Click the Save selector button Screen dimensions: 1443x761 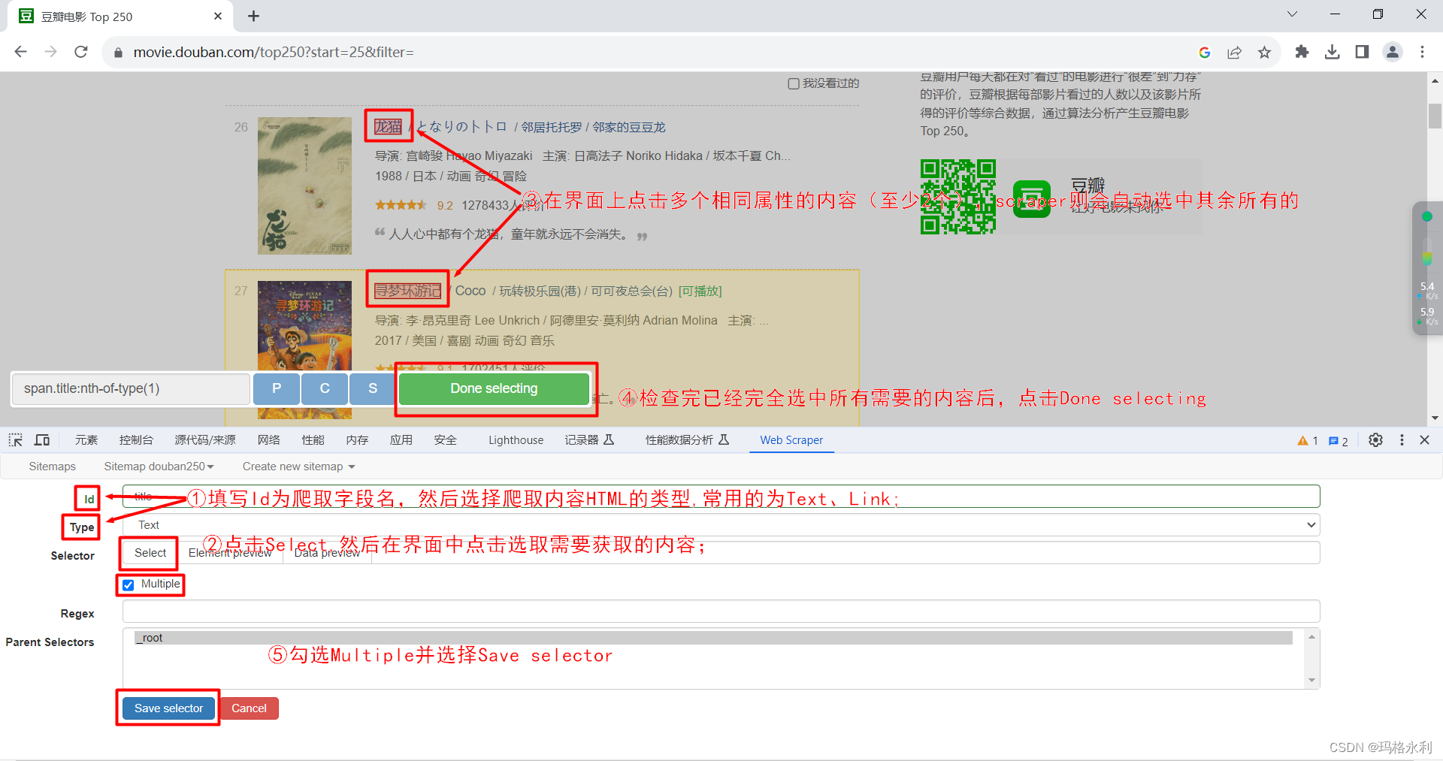pyautogui.click(x=168, y=708)
